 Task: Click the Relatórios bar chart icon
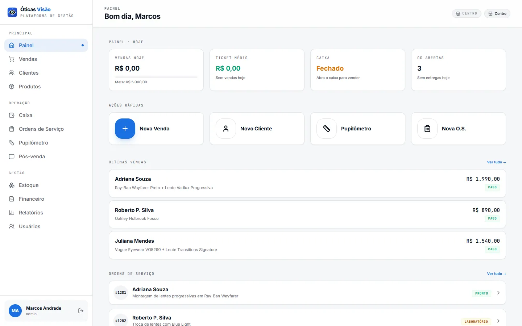12,213
